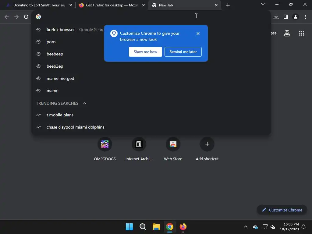The height and width of the screenshot is (234, 312).
Task: Show hidden system tray icons
Action: (246, 227)
